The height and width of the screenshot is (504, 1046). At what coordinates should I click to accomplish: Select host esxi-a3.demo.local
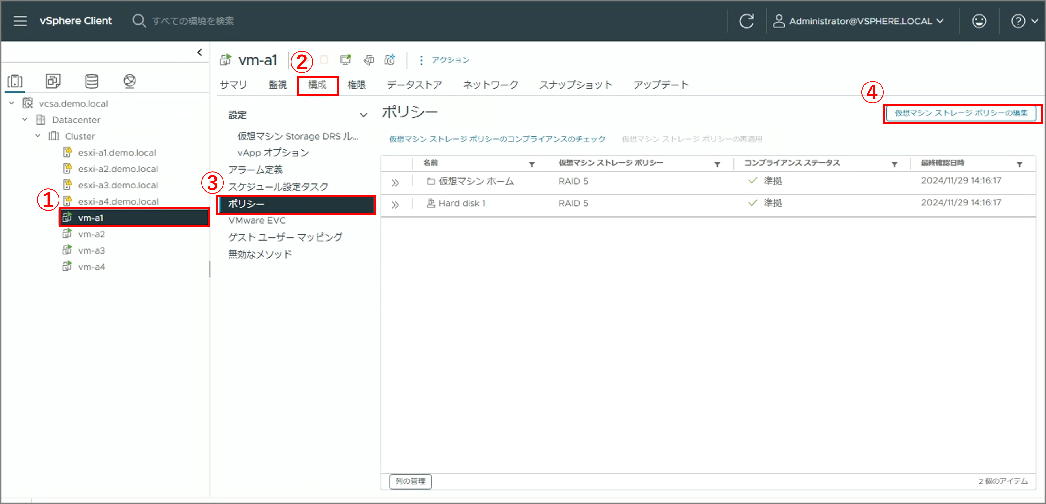pyautogui.click(x=118, y=185)
